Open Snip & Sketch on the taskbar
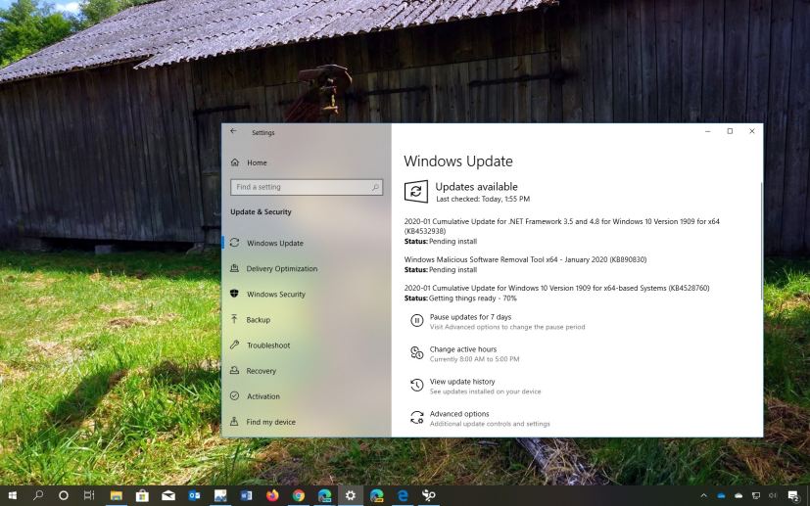Viewport: 810px width, 506px height. (x=429, y=495)
